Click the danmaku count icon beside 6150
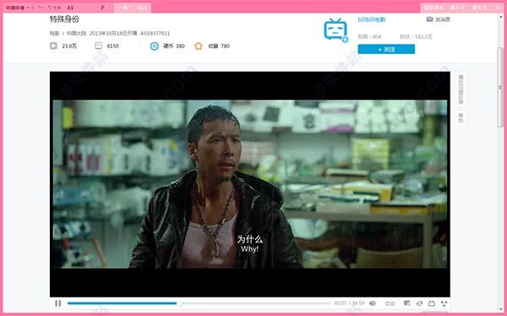Image resolution: width=507 pixels, height=316 pixels. (x=98, y=46)
